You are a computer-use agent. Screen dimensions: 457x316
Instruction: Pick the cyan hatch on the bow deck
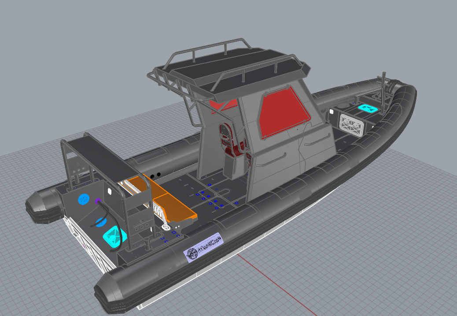click(x=368, y=108)
